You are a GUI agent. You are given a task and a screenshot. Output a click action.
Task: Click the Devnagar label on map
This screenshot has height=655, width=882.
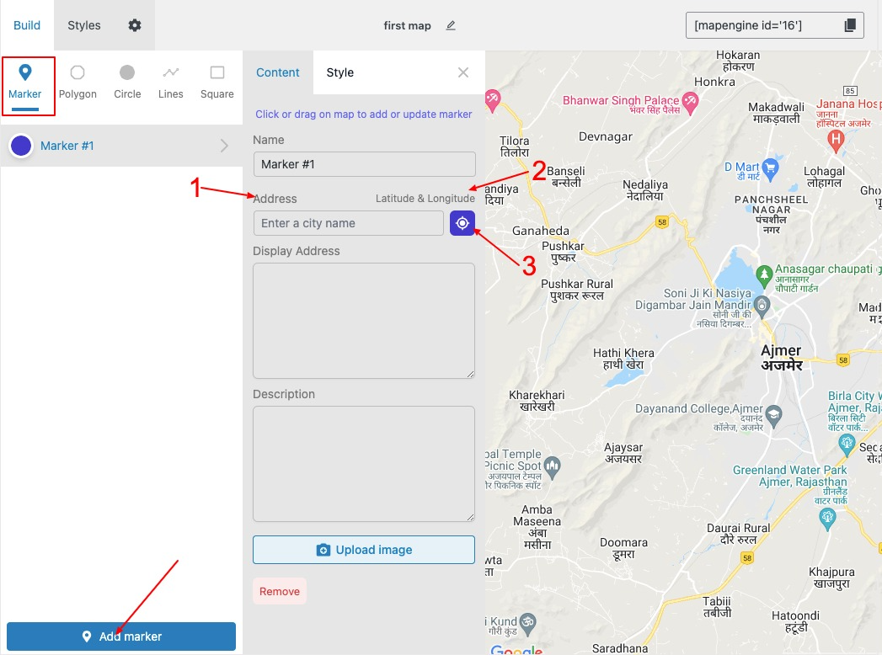click(605, 136)
